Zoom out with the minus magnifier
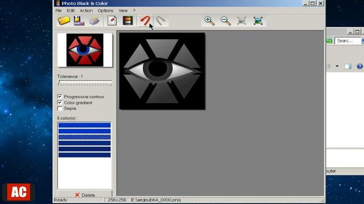364x204 pixels. pos(225,21)
